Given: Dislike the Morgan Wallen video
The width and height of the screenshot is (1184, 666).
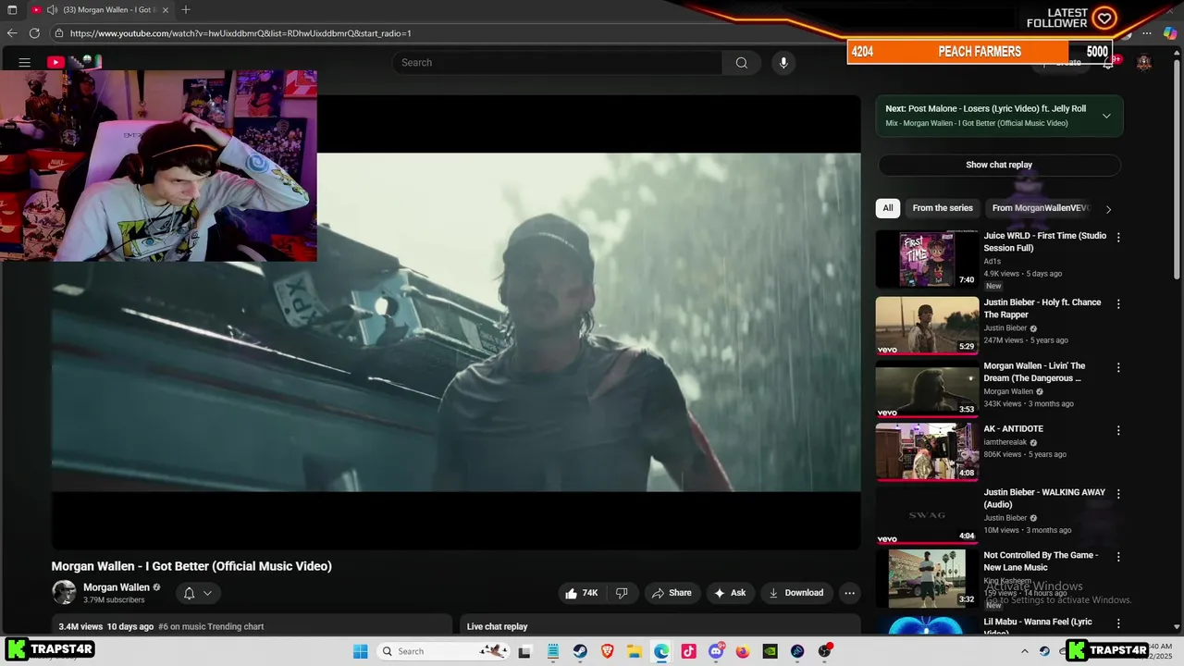Looking at the screenshot, I should pos(622,593).
